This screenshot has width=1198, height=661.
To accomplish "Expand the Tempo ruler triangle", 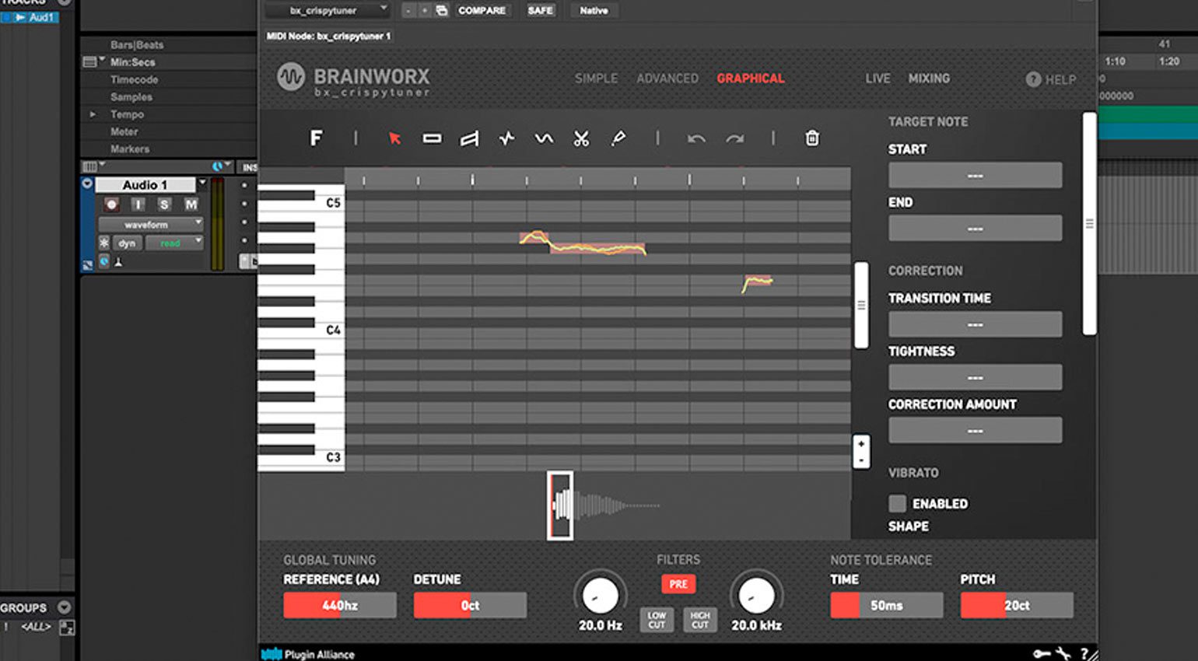I will coord(93,114).
